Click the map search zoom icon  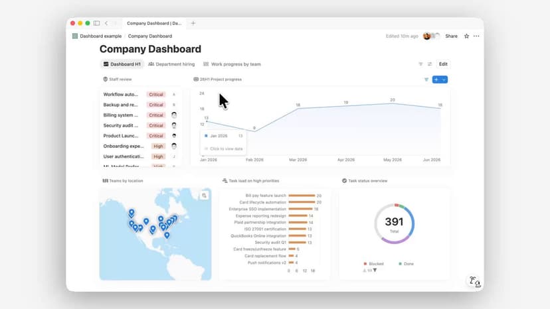204,196
